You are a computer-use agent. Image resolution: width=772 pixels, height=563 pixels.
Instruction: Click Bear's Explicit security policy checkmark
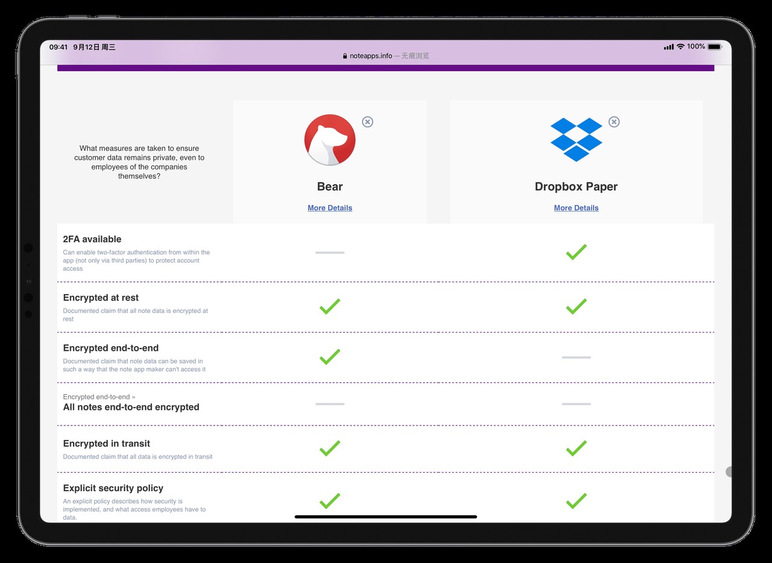[x=330, y=500]
